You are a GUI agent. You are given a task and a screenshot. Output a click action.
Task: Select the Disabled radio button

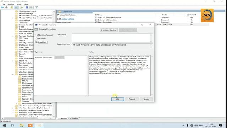36,42
